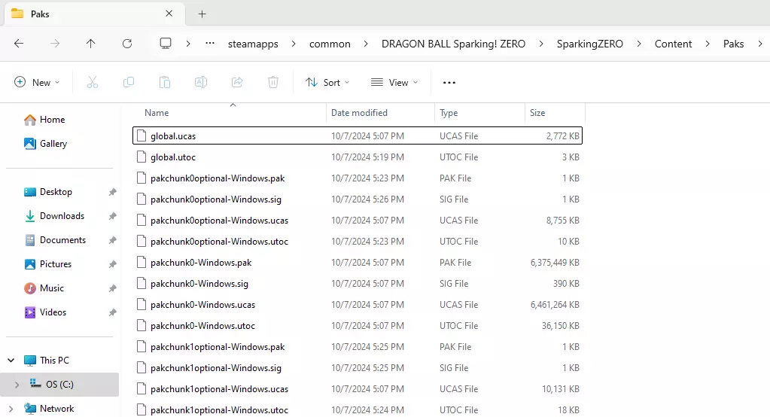Select OS (C:) drive in navigation pane
The height and width of the screenshot is (417, 770).
click(x=59, y=385)
